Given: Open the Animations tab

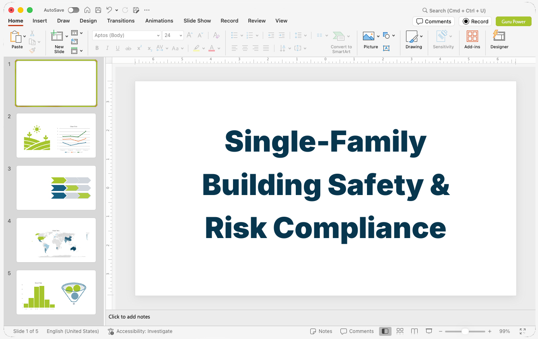Looking at the screenshot, I should click(x=159, y=21).
